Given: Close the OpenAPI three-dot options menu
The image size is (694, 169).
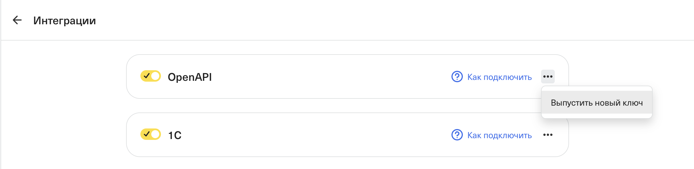Looking at the screenshot, I should tap(548, 77).
